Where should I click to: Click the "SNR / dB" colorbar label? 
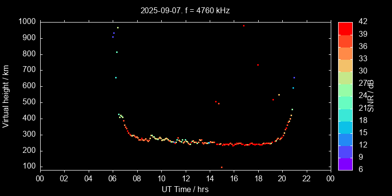click(x=371, y=96)
